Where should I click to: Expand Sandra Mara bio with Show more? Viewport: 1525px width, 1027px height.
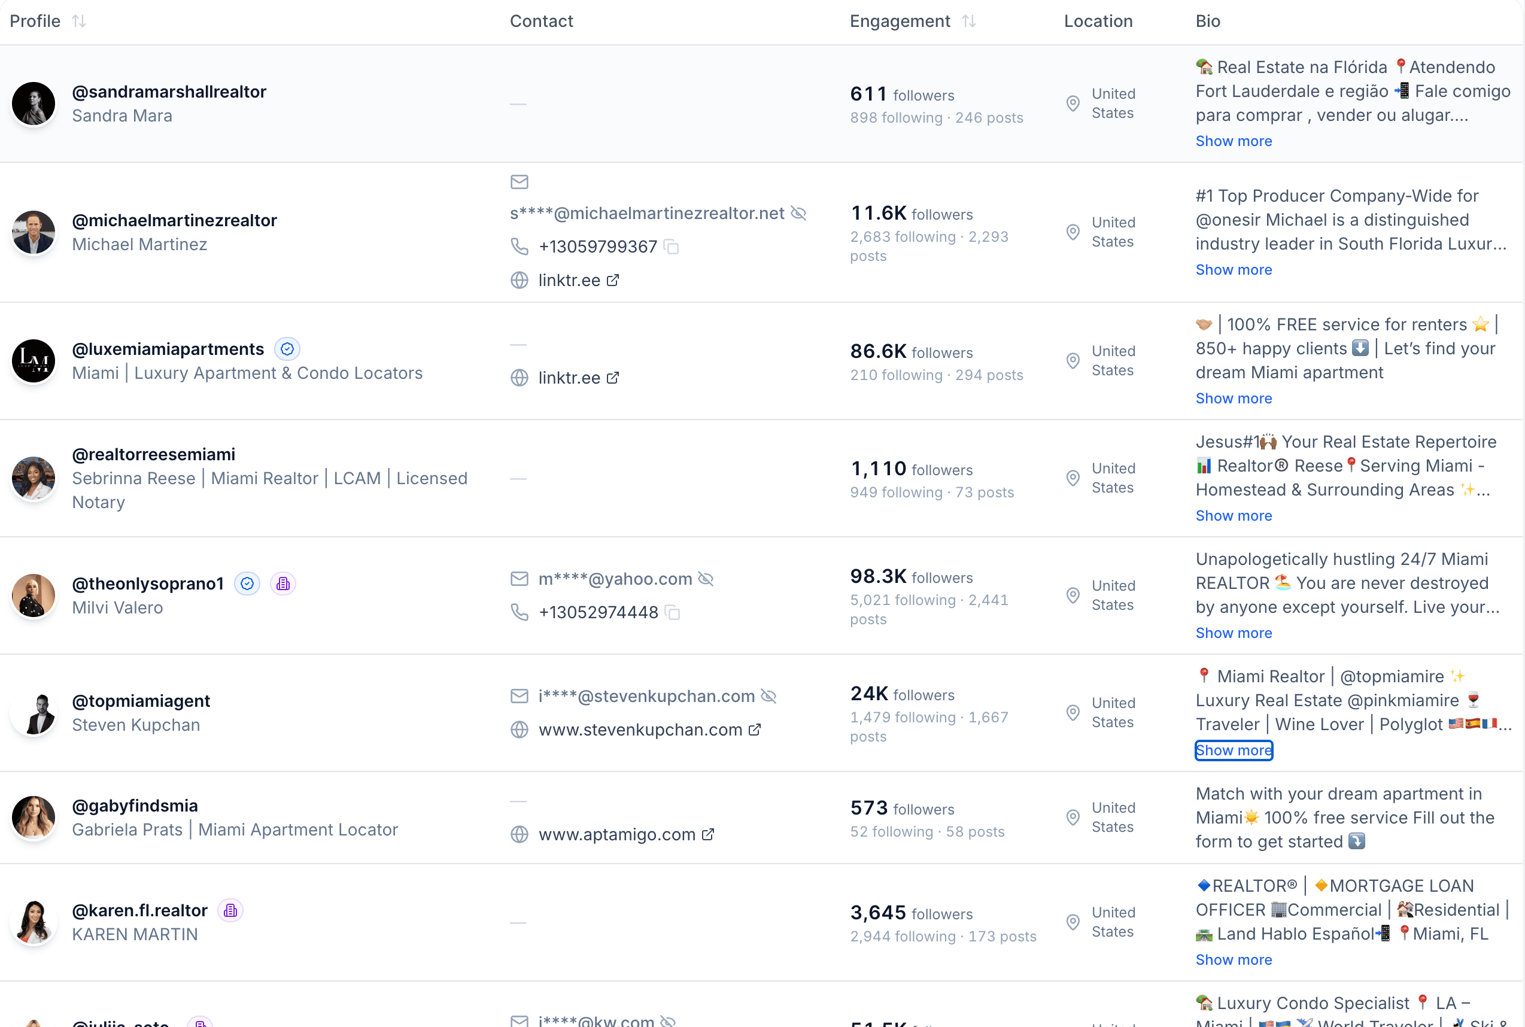coord(1234,141)
